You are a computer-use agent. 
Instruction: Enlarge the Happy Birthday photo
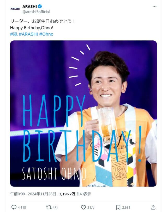(x=83, y=114)
